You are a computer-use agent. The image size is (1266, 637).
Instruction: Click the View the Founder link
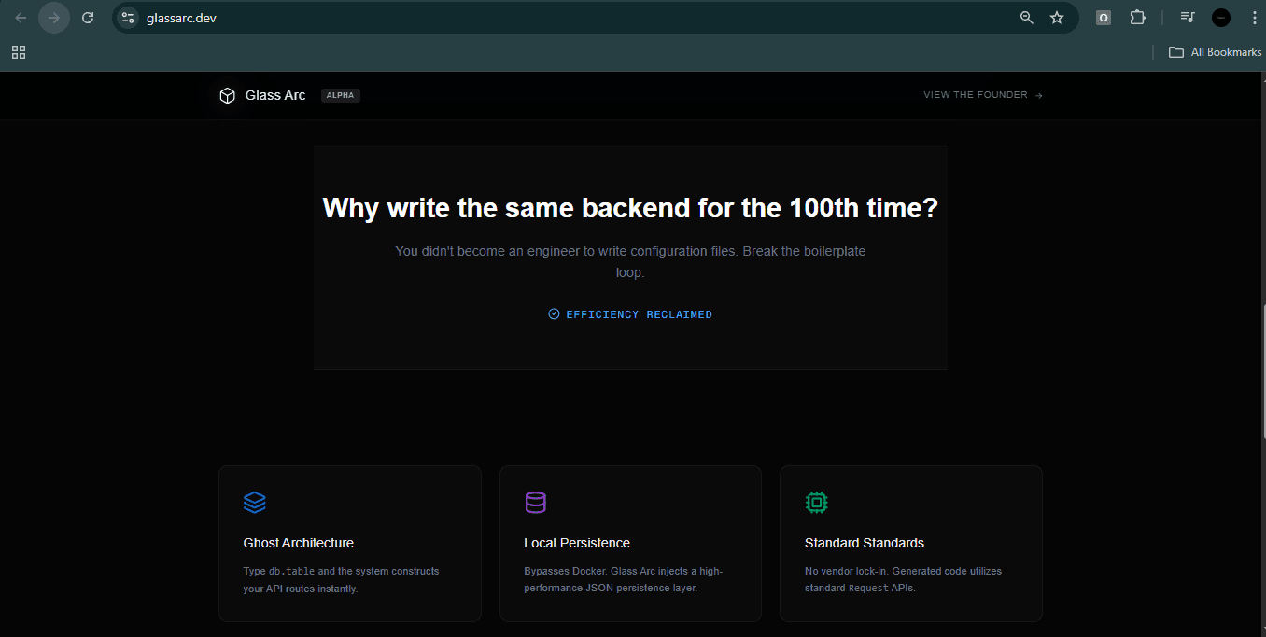(982, 95)
